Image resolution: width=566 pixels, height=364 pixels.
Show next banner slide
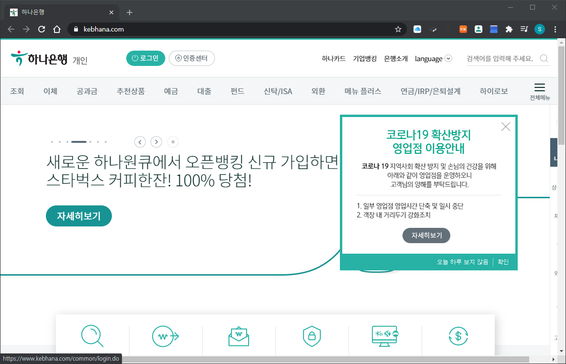[x=156, y=142]
